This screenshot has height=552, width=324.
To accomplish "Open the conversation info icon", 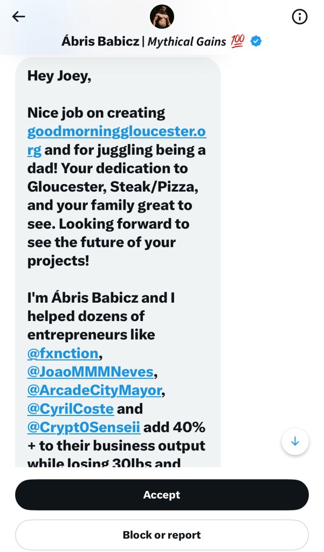I will click(x=299, y=17).
